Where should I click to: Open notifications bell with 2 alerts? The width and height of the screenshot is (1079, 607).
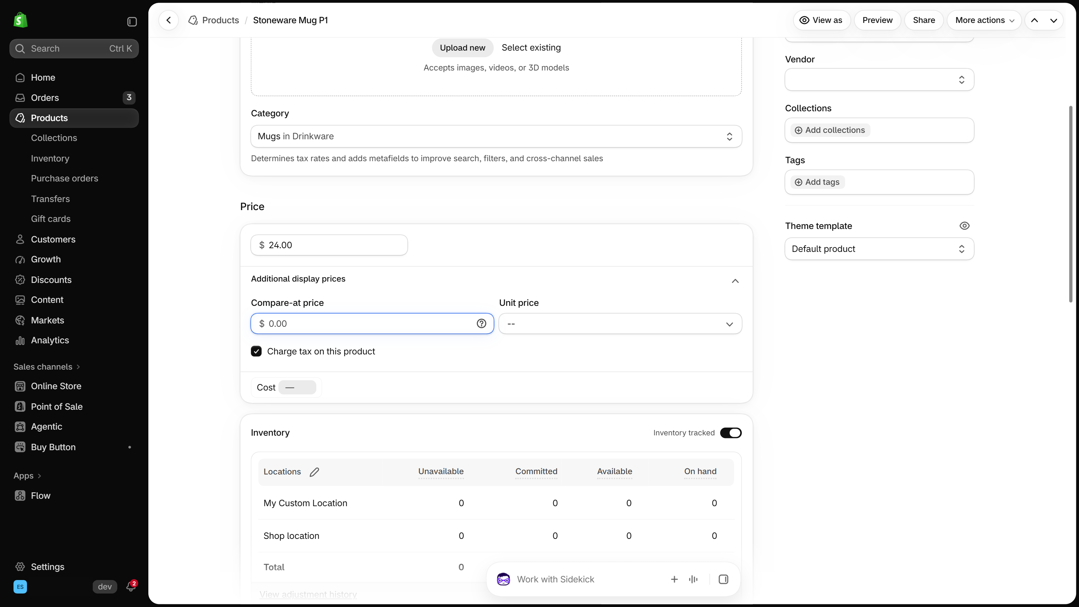pos(131,586)
